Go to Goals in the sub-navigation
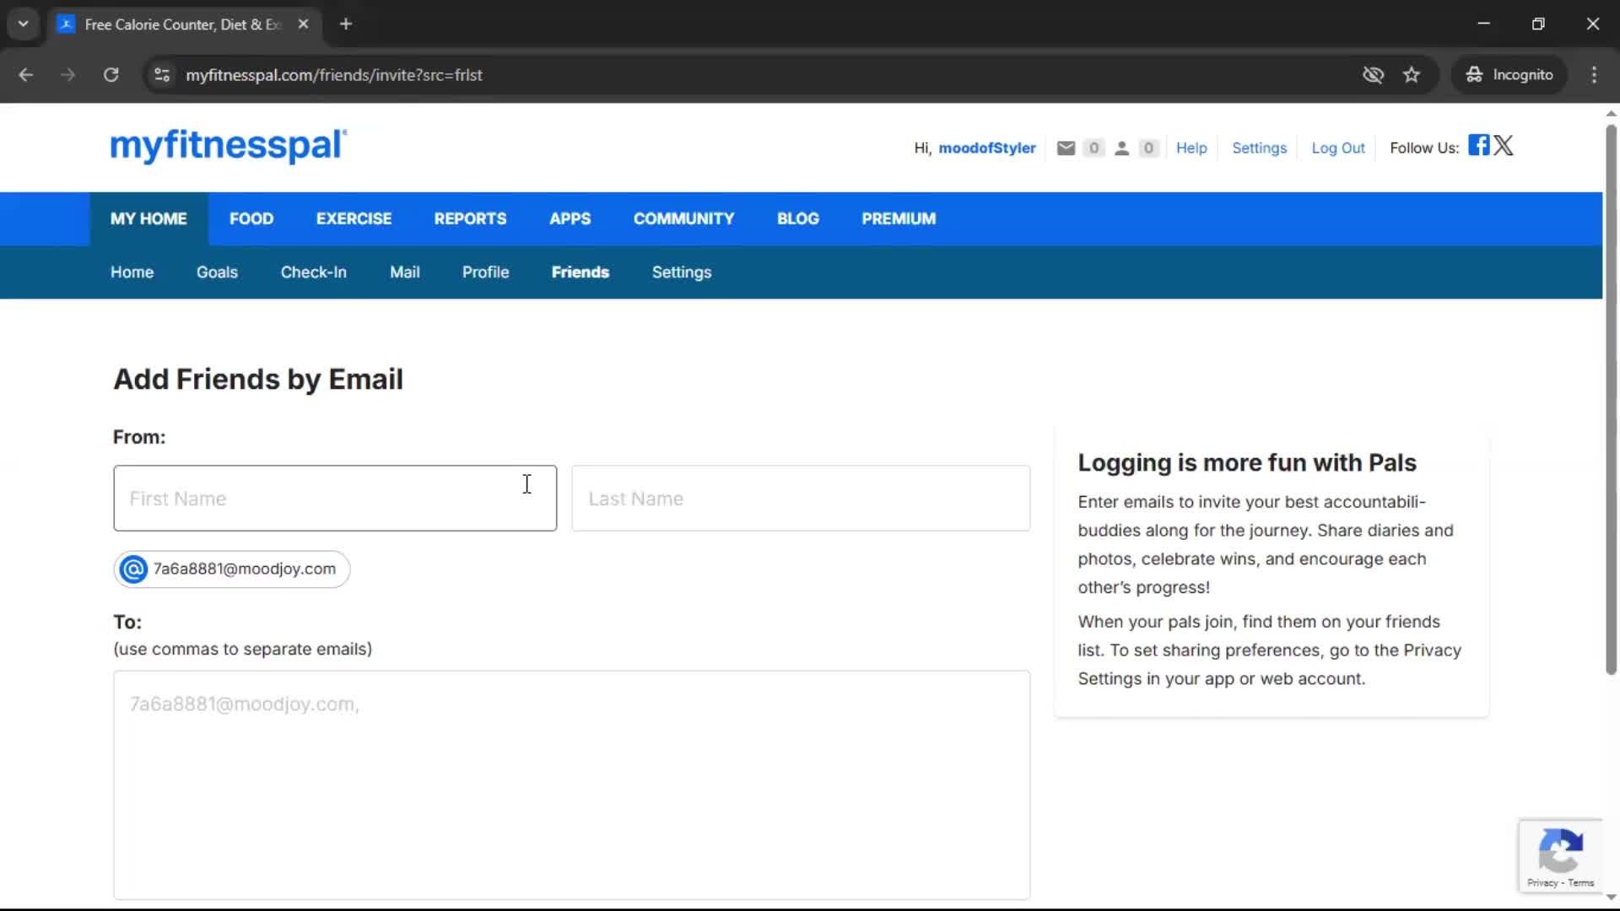This screenshot has width=1620, height=911. click(x=217, y=272)
